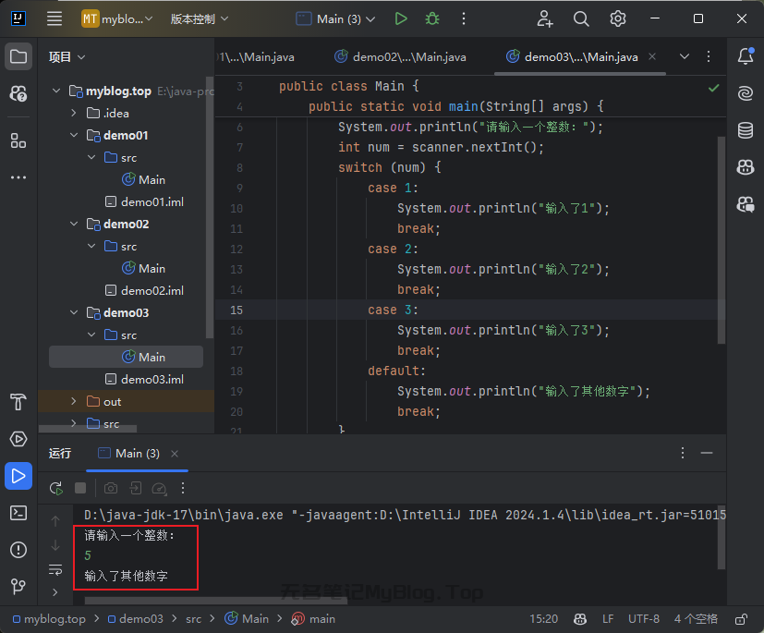This screenshot has width=764, height=633.
Task: Toggle the Project tool window folder icon
Action: (18, 56)
